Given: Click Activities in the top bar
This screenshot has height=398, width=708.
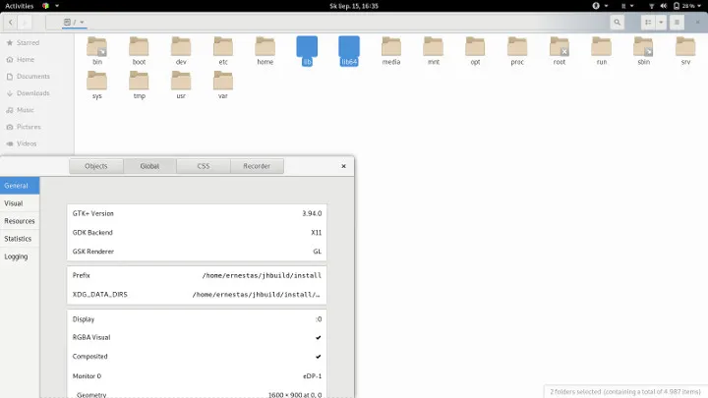Looking at the screenshot, I should 20,5.
